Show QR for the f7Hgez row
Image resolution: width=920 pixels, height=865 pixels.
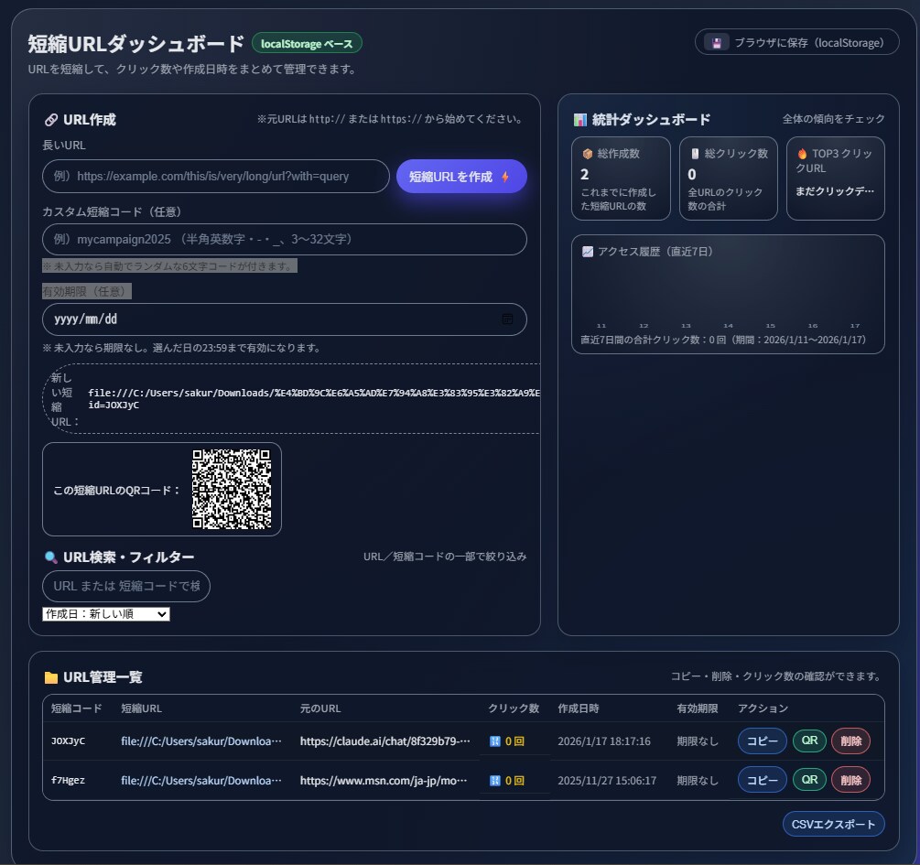coord(809,779)
